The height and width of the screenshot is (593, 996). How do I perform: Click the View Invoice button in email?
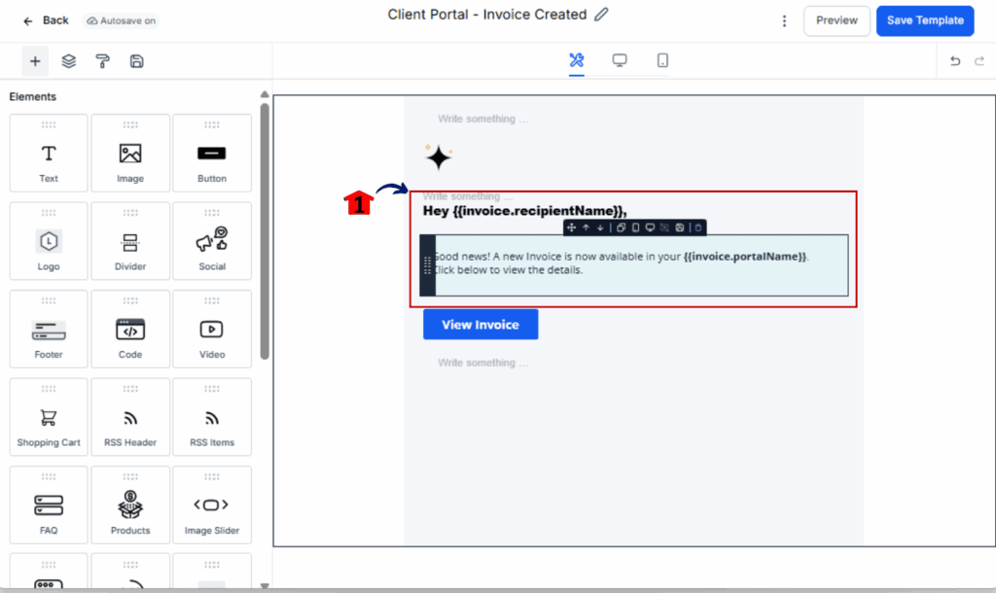pos(480,325)
